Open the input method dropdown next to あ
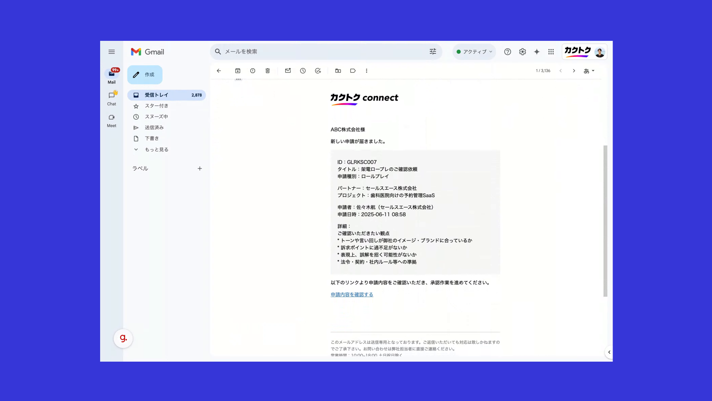The height and width of the screenshot is (401, 712). pyautogui.click(x=592, y=71)
